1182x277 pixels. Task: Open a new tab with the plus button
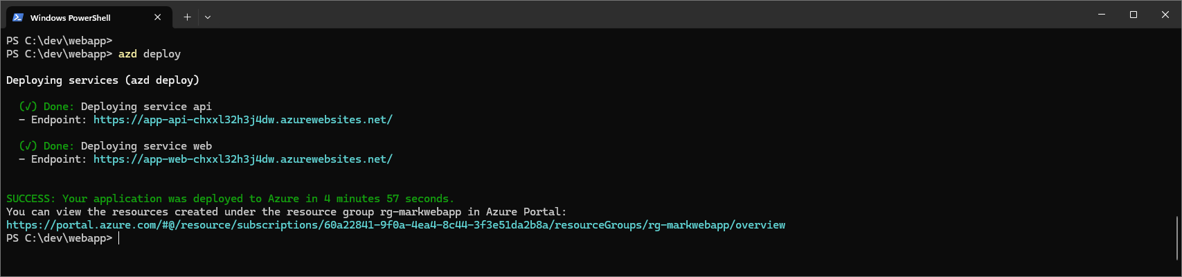(187, 17)
